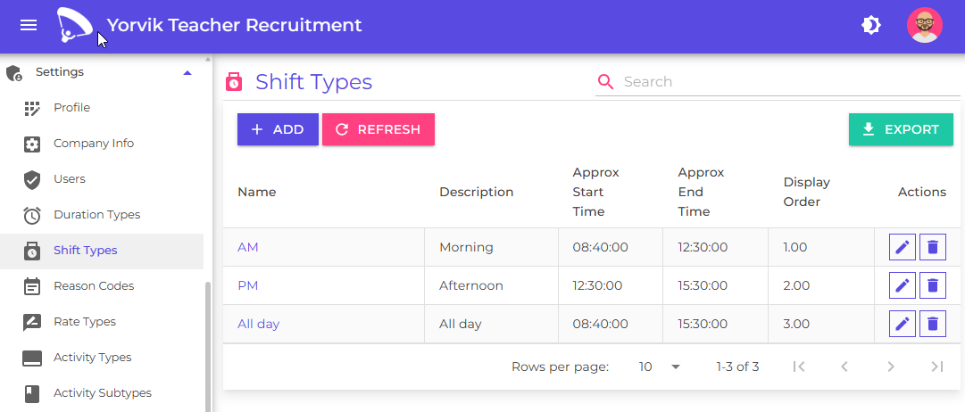965x412 pixels.
Task: Click the Users shield-check icon
Action: click(31, 179)
